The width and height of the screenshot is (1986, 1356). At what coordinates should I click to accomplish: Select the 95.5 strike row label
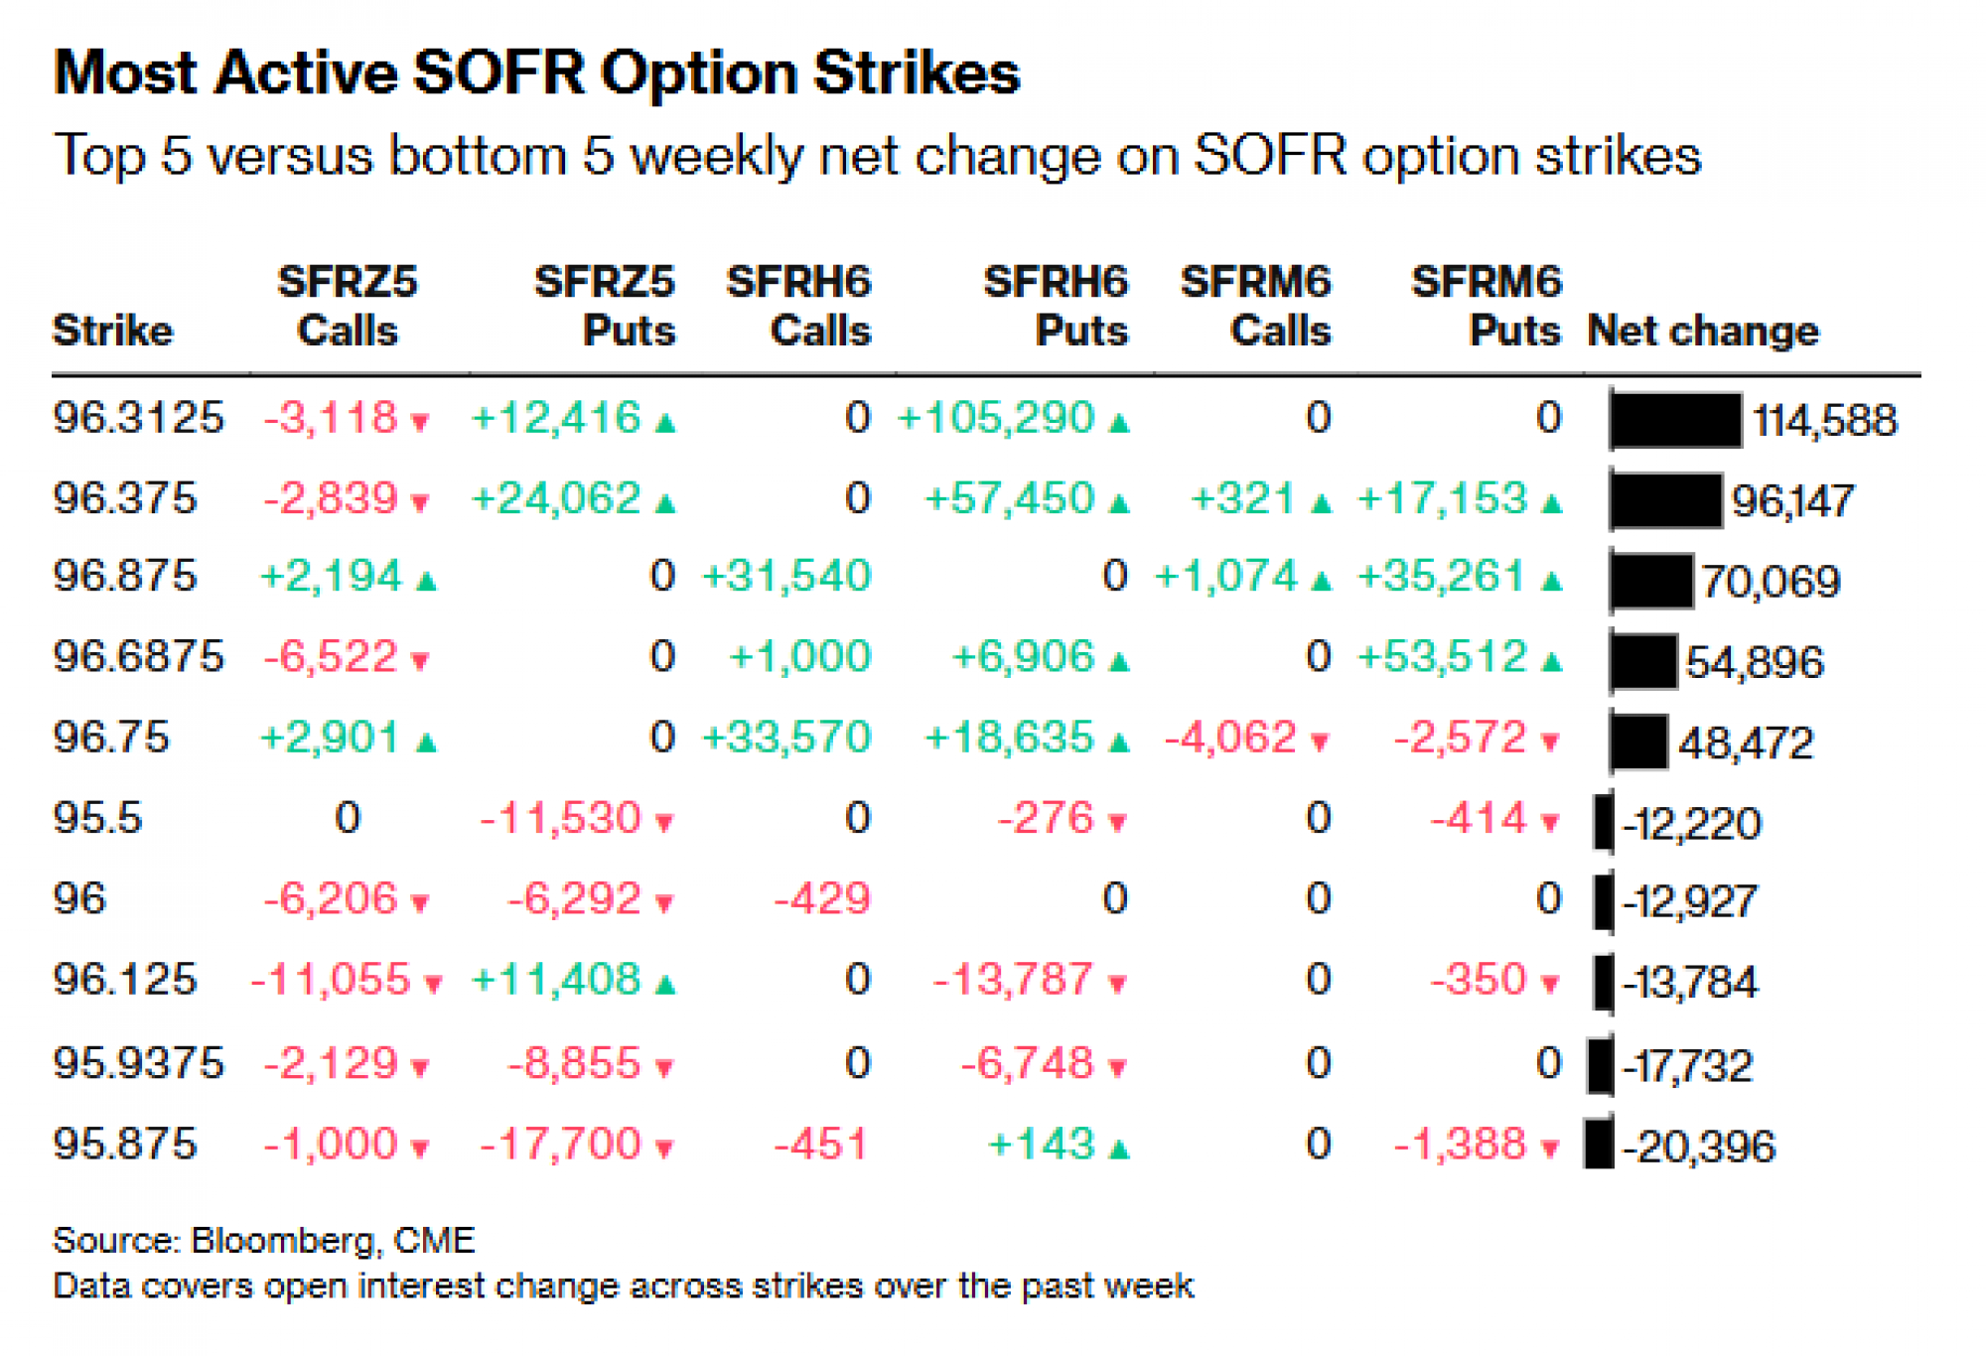tap(97, 818)
